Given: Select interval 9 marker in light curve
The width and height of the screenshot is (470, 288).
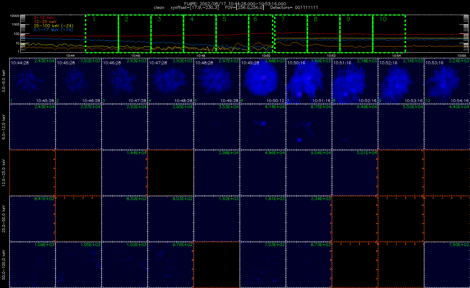Looking at the screenshot, I should click(348, 19).
